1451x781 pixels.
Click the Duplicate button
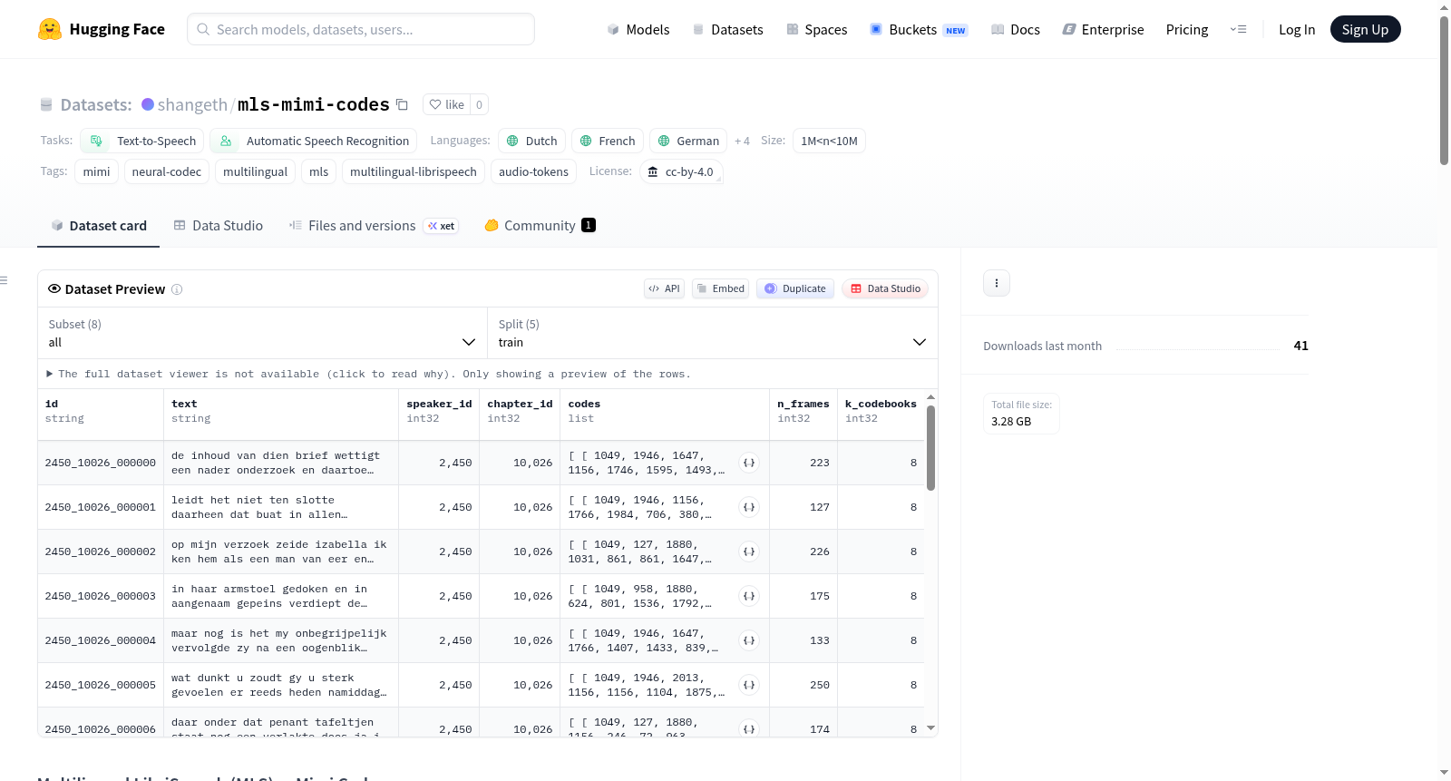[795, 288]
